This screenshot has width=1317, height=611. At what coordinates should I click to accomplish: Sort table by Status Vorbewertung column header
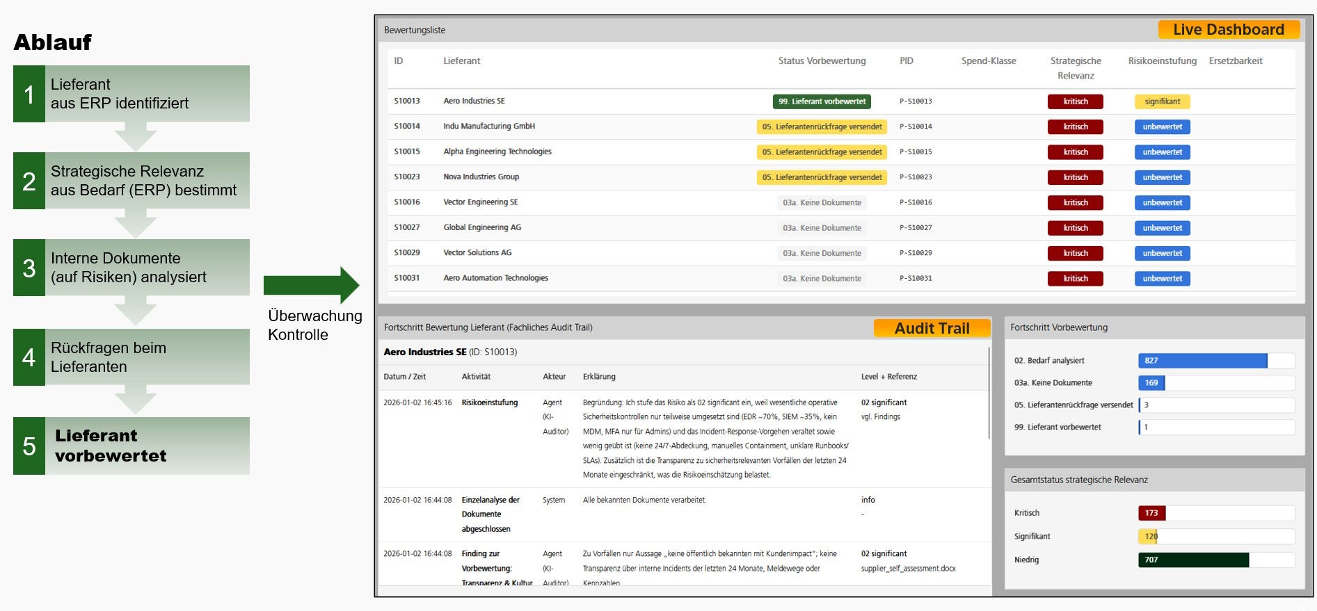point(822,61)
